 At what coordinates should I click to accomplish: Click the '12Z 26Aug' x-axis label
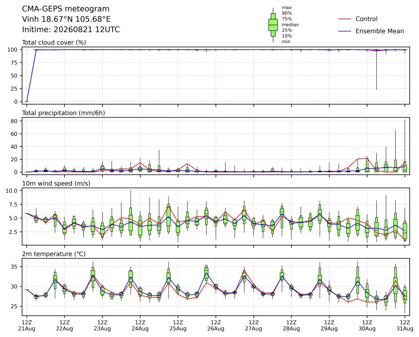click(216, 326)
